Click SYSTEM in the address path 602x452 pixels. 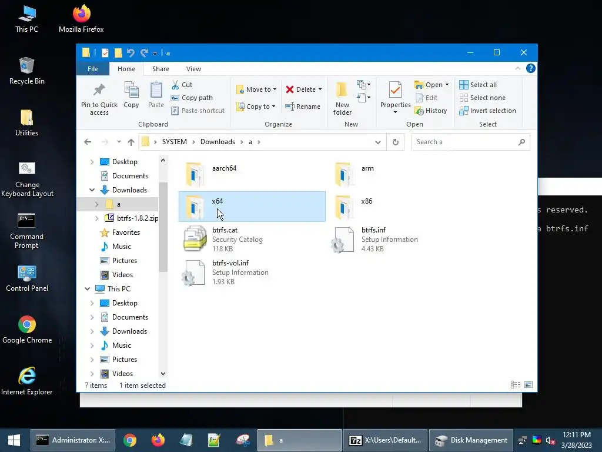[x=174, y=142]
